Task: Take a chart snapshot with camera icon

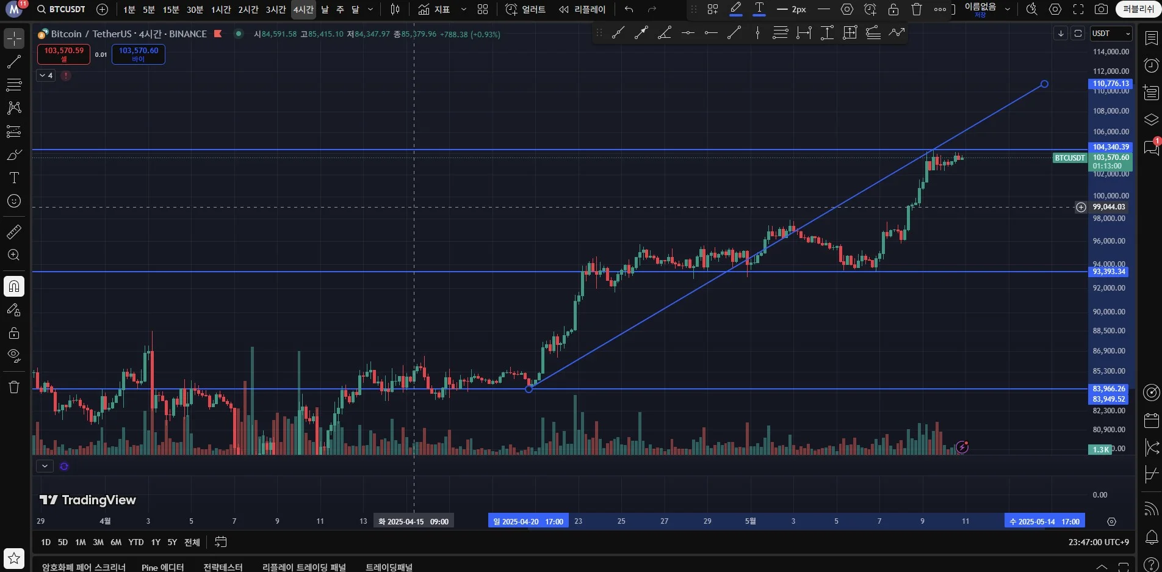Action: (x=1102, y=9)
